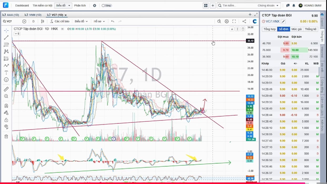The image size is (327, 184).
Task: Open the HOANG BMW user account
Action: pos(310,6)
